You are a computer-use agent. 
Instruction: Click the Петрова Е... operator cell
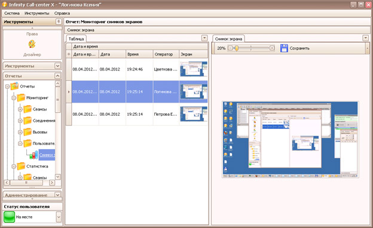point(166,114)
